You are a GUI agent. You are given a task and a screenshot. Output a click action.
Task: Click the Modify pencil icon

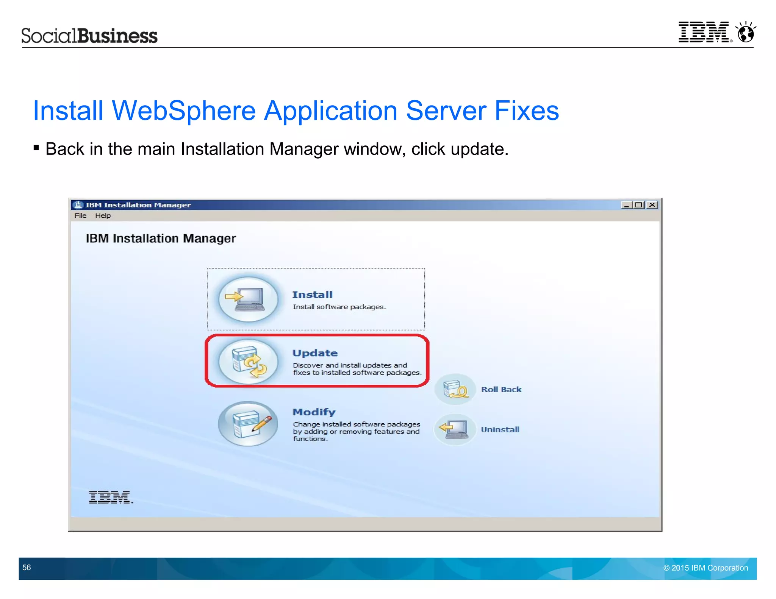(248, 424)
